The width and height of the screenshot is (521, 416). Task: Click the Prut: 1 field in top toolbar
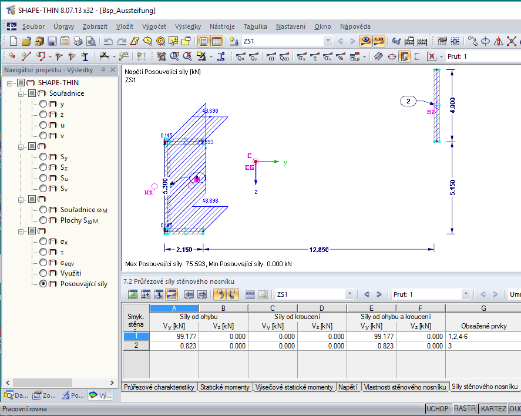point(483,56)
